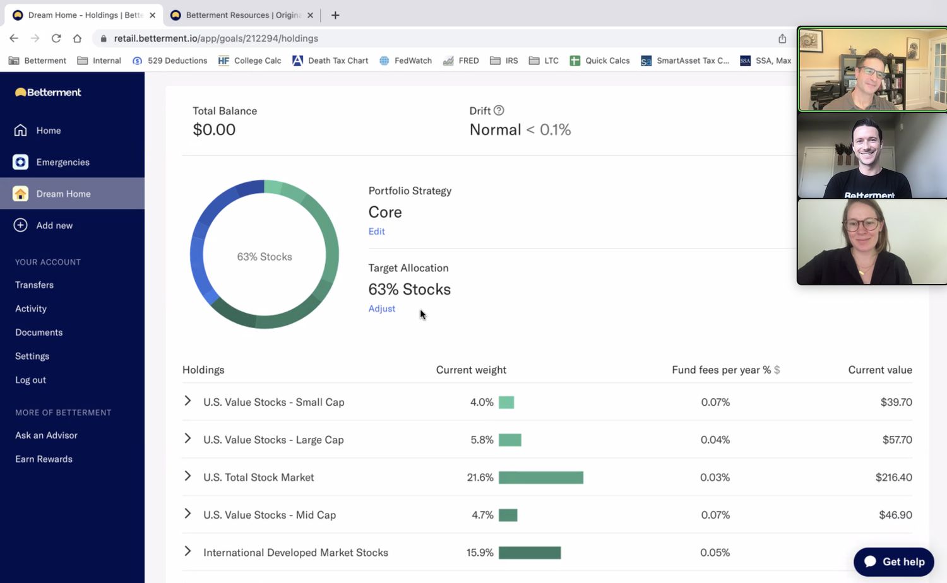This screenshot has height=583, width=947.
Task: Open the FedWatch bookmark
Action: point(405,61)
